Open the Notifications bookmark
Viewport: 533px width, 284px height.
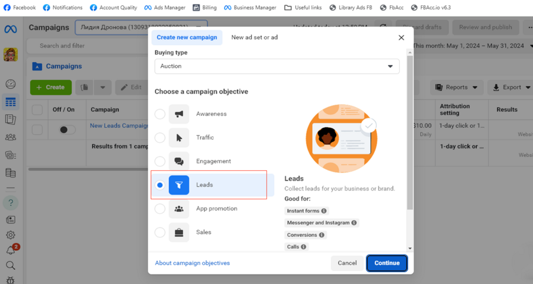tap(63, 8)
